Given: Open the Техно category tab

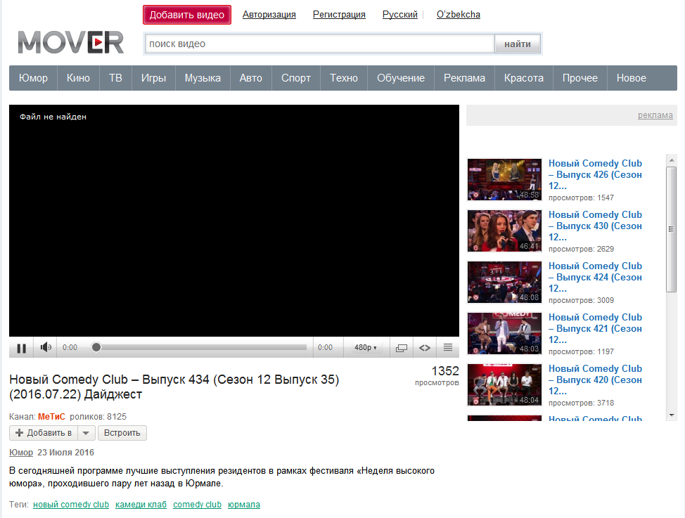Looking at the screenshot, I should [344, 78].
